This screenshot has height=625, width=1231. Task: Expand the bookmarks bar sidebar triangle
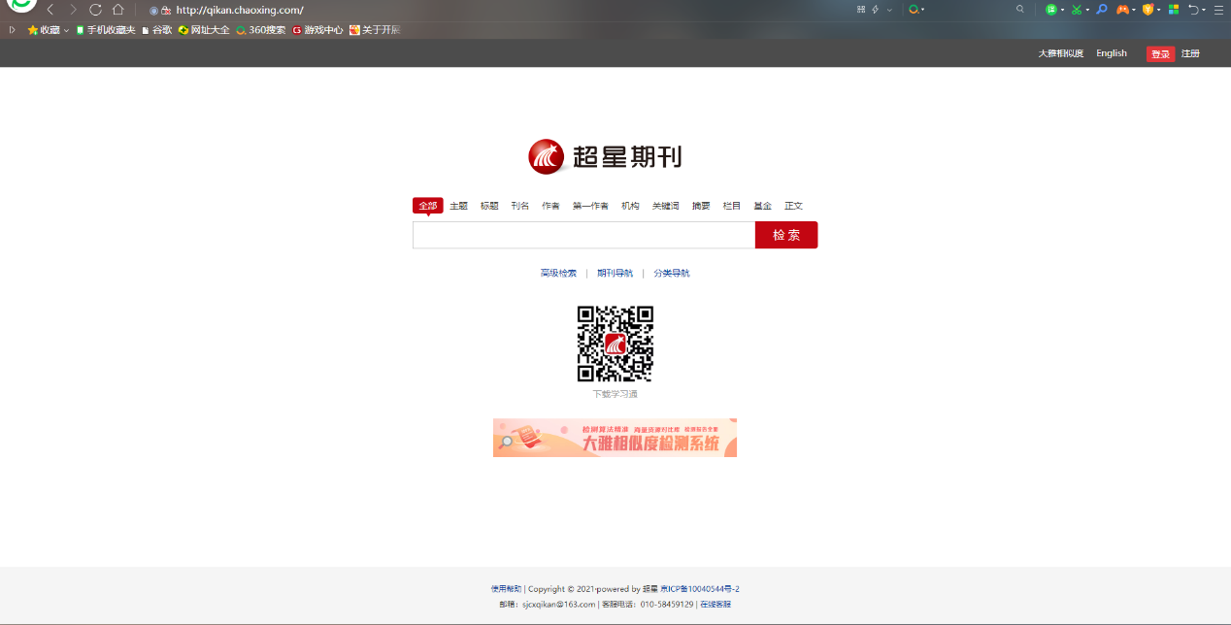(12, 30)
